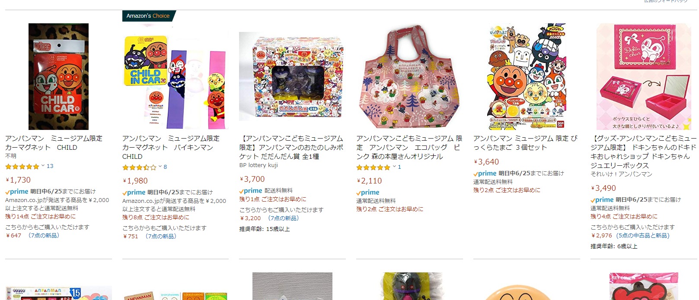The height and width of the screenshot is (300, 699).
Task: Click the Baikinman car magnet product image
Action: [x=175, y=76]
